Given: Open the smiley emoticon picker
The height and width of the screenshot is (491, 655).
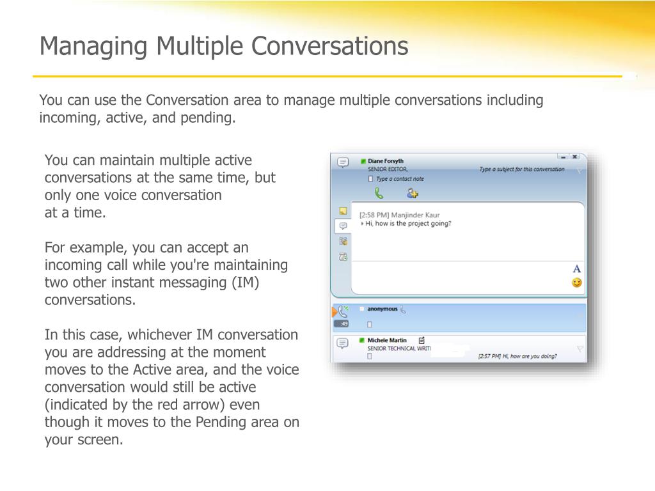Looking at the screenshot, I should point(577,283).
